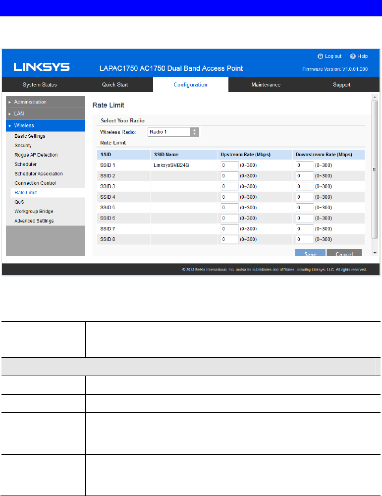The height and width of the screenshot is (496, 382).
Task: Click the SSID 3 upstream rate field
Action: tap(229, 186)
